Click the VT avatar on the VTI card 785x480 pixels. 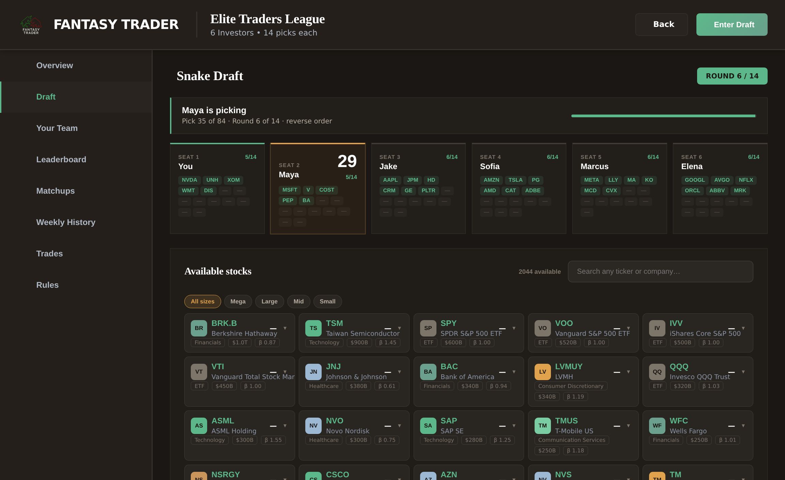coord(199,372)
